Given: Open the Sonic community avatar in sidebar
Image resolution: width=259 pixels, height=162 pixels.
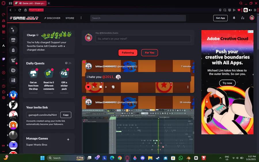Looking at the screenshot, I should click(x=13, y=95).
